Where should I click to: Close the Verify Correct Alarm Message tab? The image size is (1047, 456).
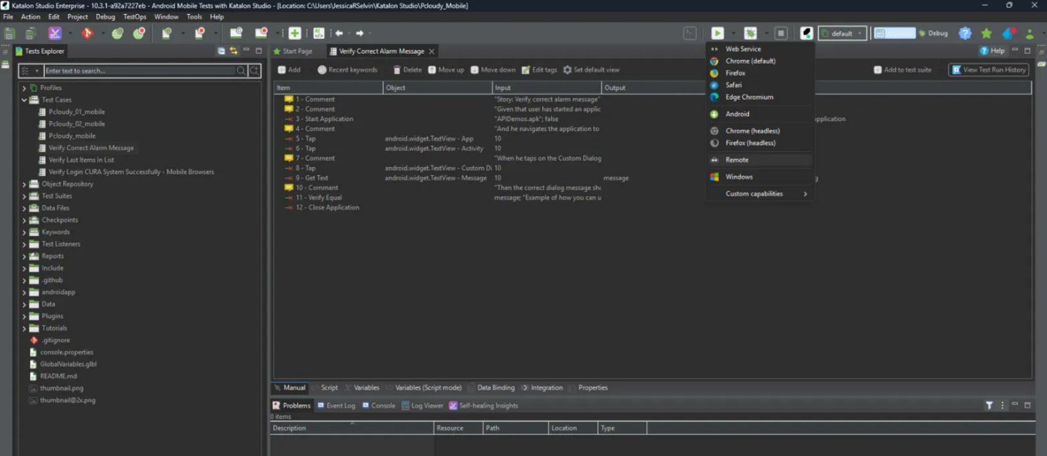[432, 52]
